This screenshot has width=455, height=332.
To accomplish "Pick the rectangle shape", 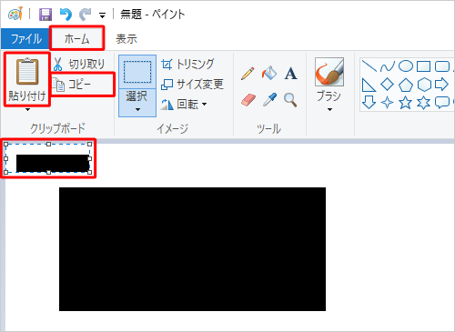I will [x=424, y=66].
